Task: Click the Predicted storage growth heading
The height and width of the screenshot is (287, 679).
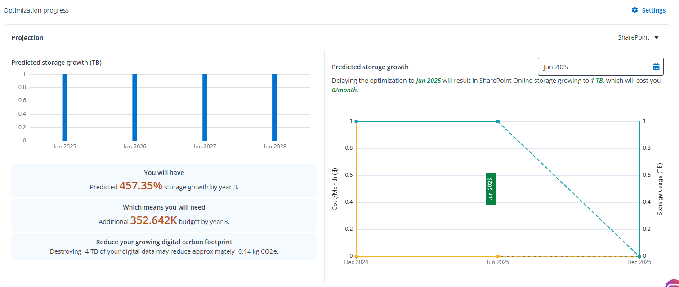Action: tap(370, 67)
